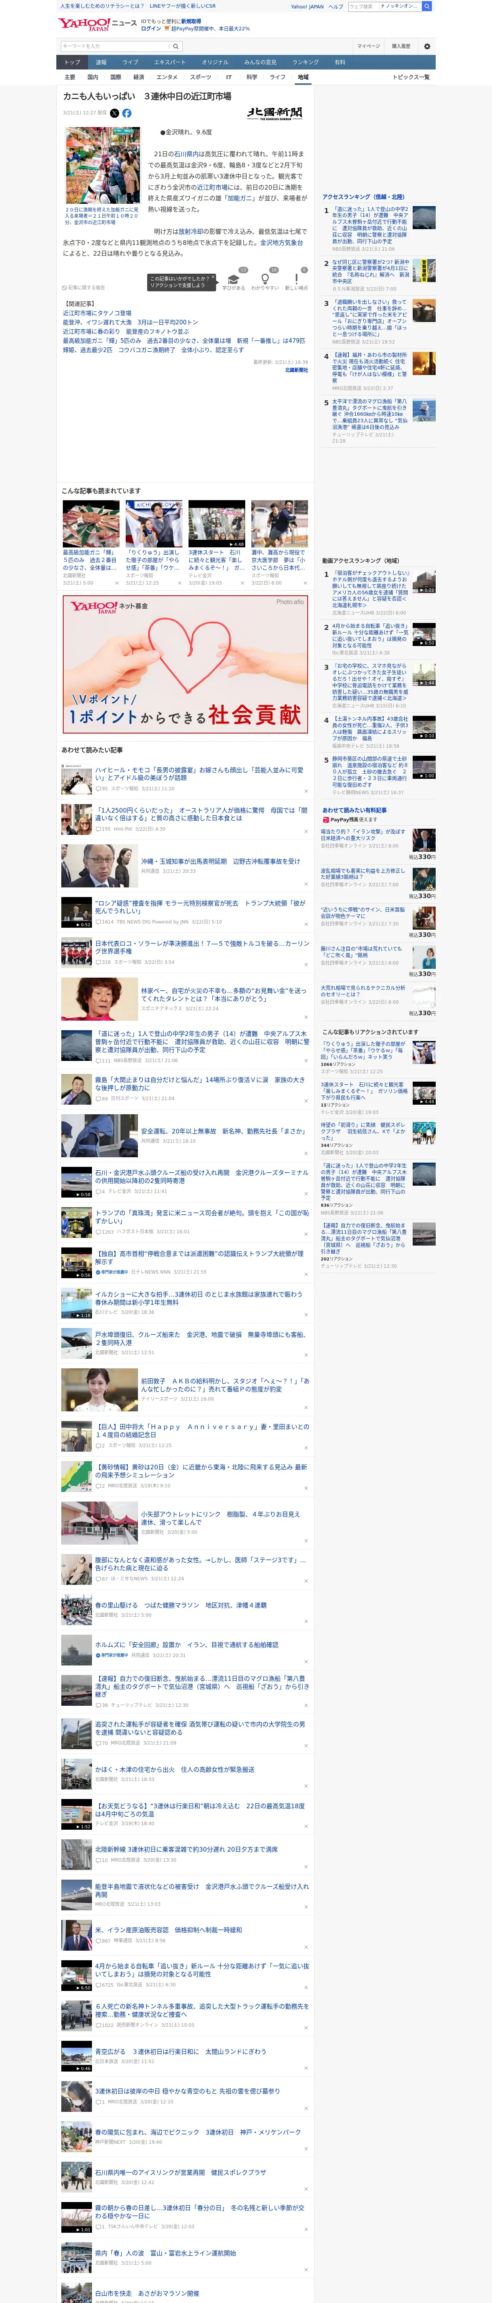Select the 主要 category

click(x=70, y=77)
